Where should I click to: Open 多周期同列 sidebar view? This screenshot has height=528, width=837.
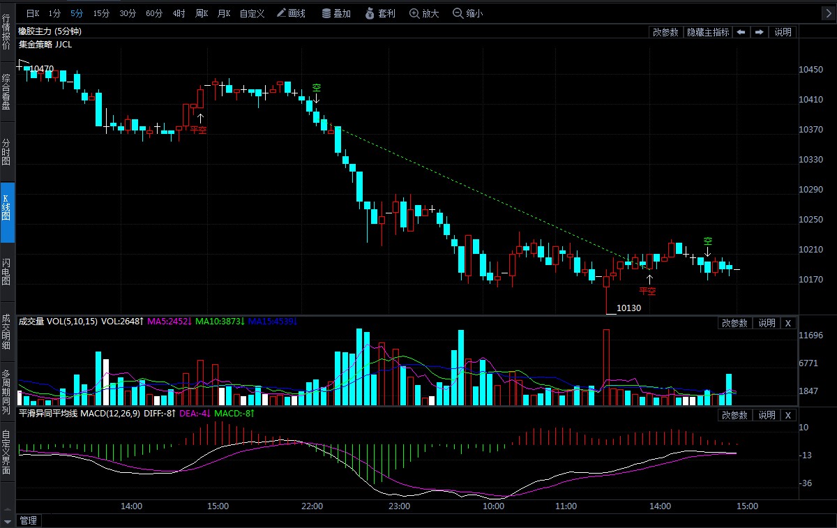point(6,392)
